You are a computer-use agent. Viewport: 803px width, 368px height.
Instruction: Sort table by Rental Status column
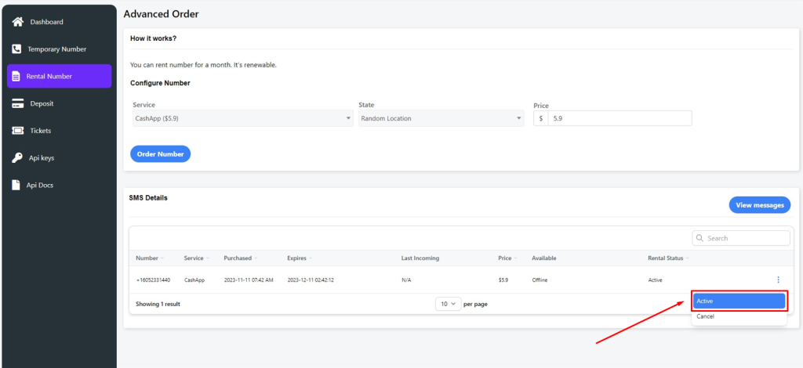[666, 258]
